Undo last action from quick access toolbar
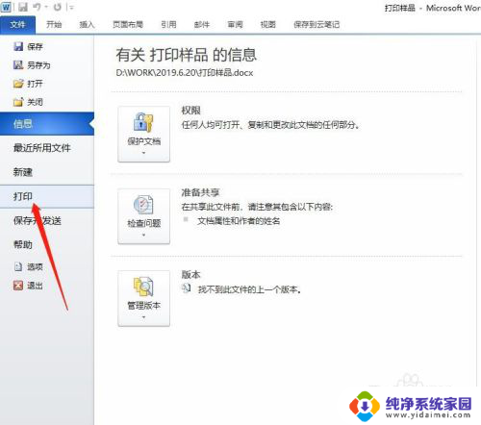This screenshot has height=425, width=481. click(x=37, y=7)
